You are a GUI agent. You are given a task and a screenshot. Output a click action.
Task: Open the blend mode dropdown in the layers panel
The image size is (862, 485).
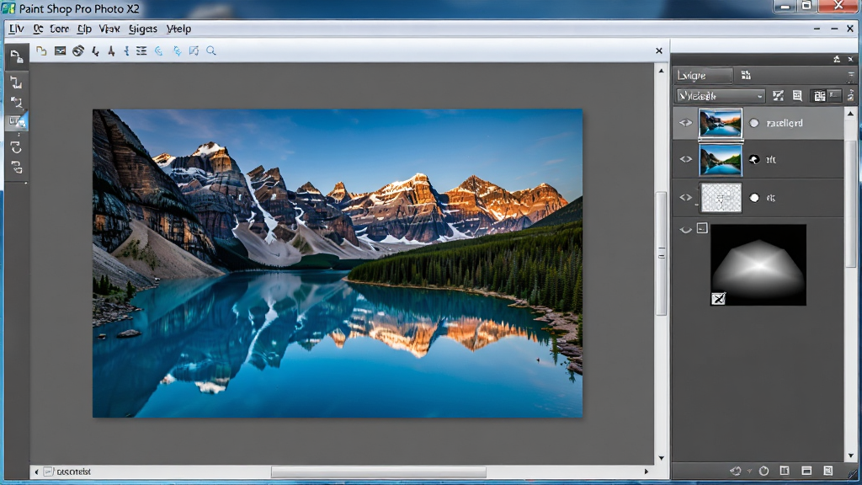coord(721,96)
